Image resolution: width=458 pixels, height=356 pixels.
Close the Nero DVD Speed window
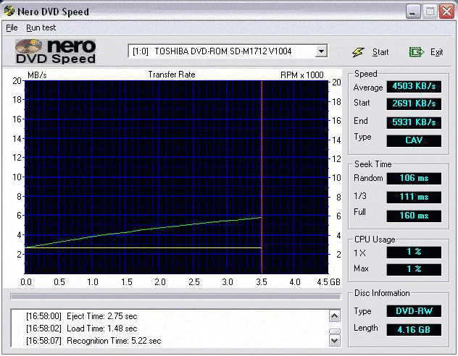coord(446,12)
